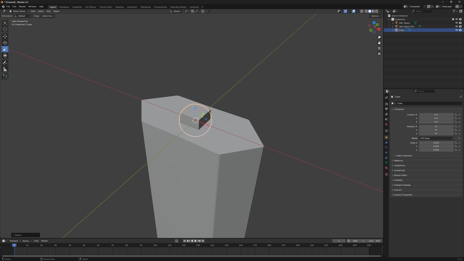Open the File menu
The image size is (464, 261).
[8, 7]
